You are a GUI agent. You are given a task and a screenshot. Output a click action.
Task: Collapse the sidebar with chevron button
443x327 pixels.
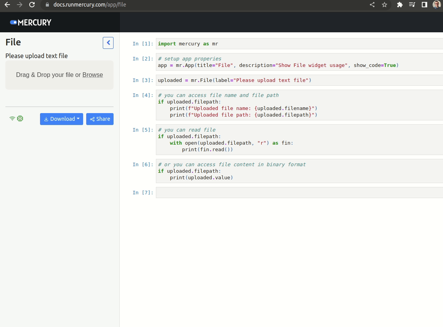coord(108,43)
